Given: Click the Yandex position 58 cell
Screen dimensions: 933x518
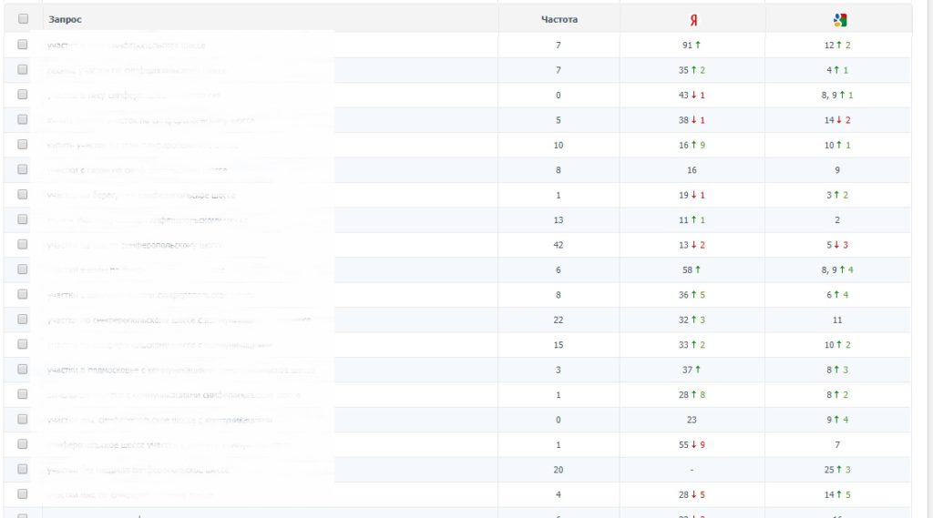Looking at the screenshot, I should point(692,270).
